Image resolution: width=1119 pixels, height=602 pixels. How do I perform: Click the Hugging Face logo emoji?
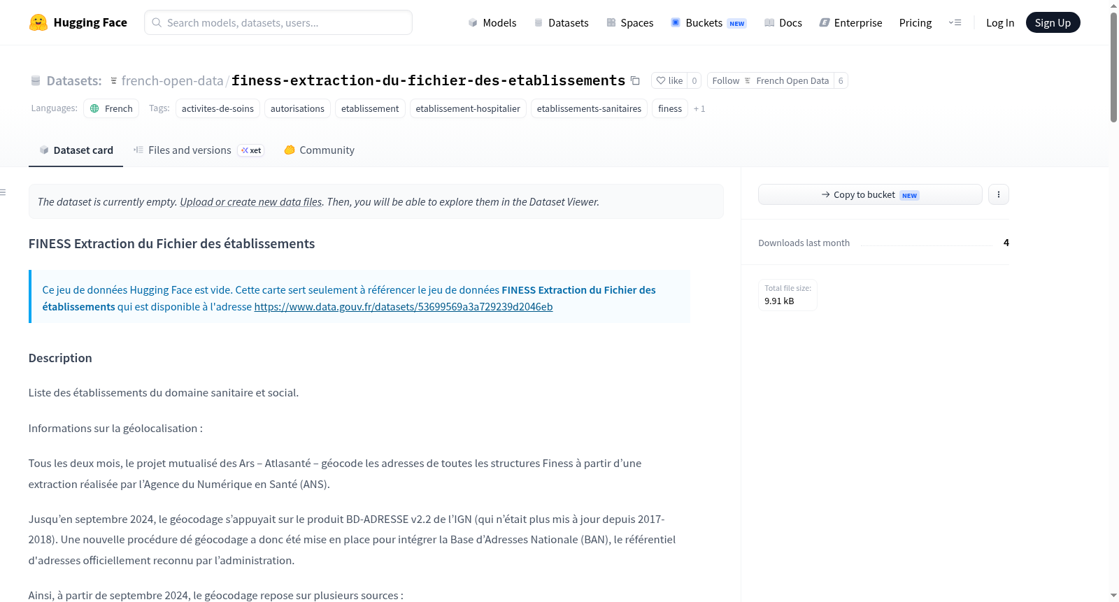[x=38, y=22]
